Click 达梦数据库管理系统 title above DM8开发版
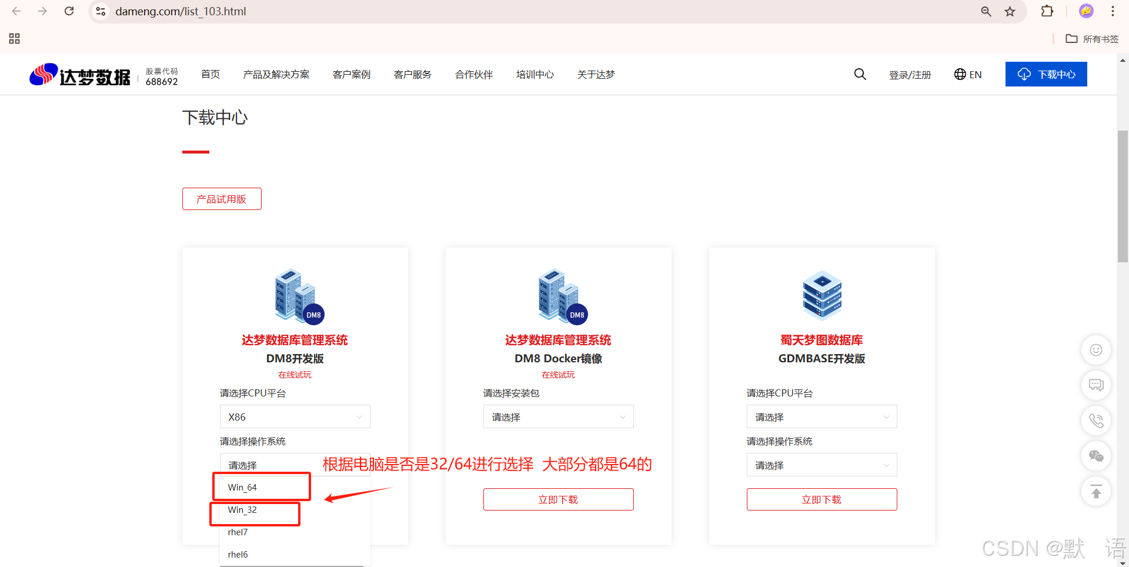The image size is (1129, 567). 295,340
